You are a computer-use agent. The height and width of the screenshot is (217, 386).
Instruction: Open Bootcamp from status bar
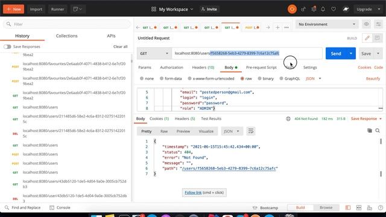click(x=265, y=208)
